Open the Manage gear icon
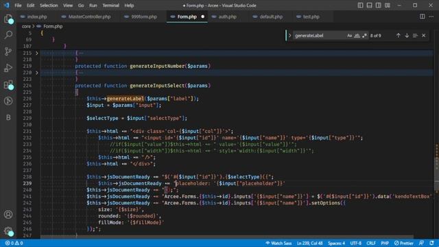Viewport: 439px width, 247px height. click(x=8, y=231)
